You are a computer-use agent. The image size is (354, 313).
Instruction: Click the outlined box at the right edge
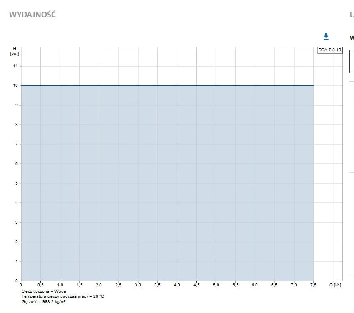[352, 62]
